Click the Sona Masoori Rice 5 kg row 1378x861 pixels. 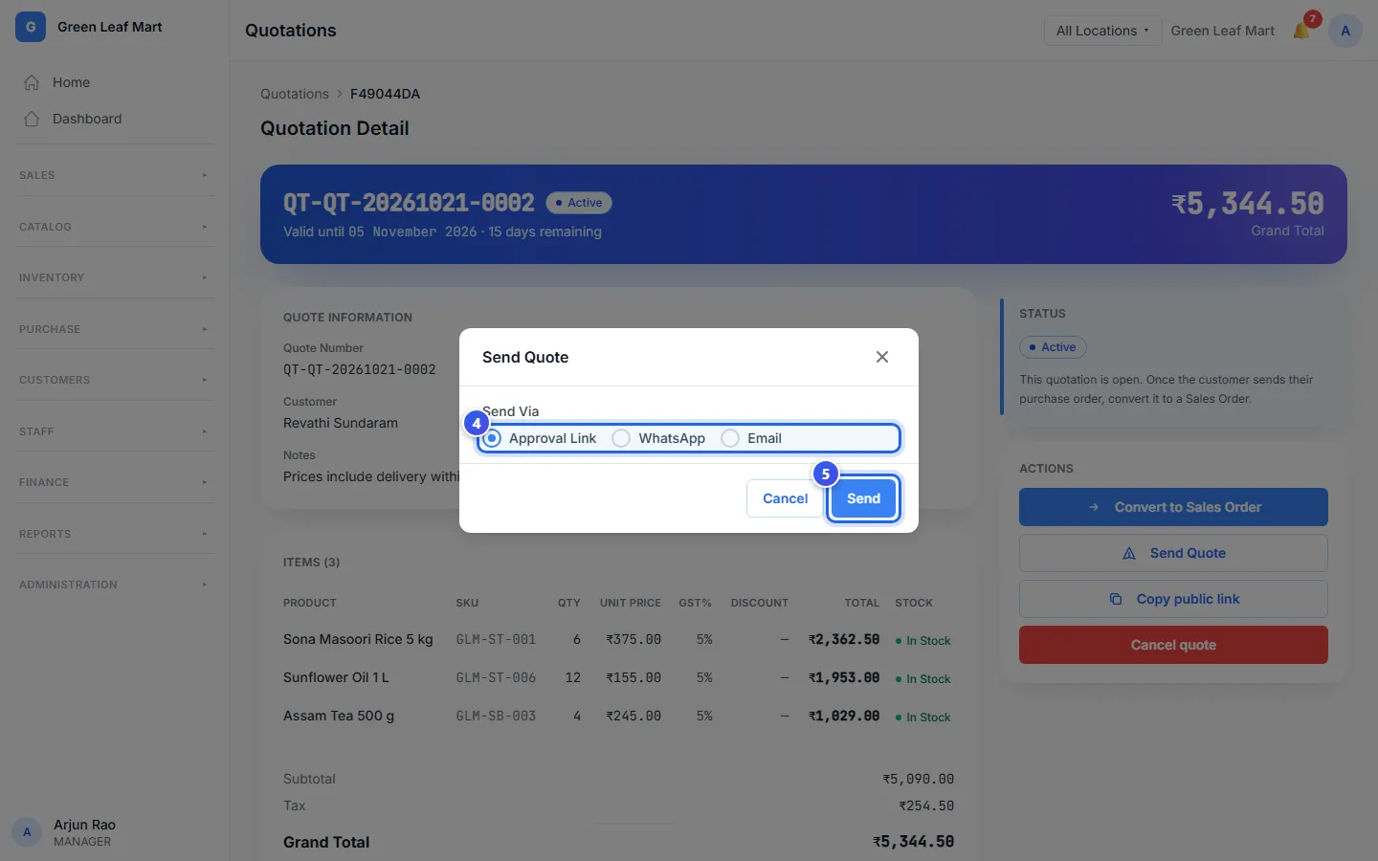[617, 639]
